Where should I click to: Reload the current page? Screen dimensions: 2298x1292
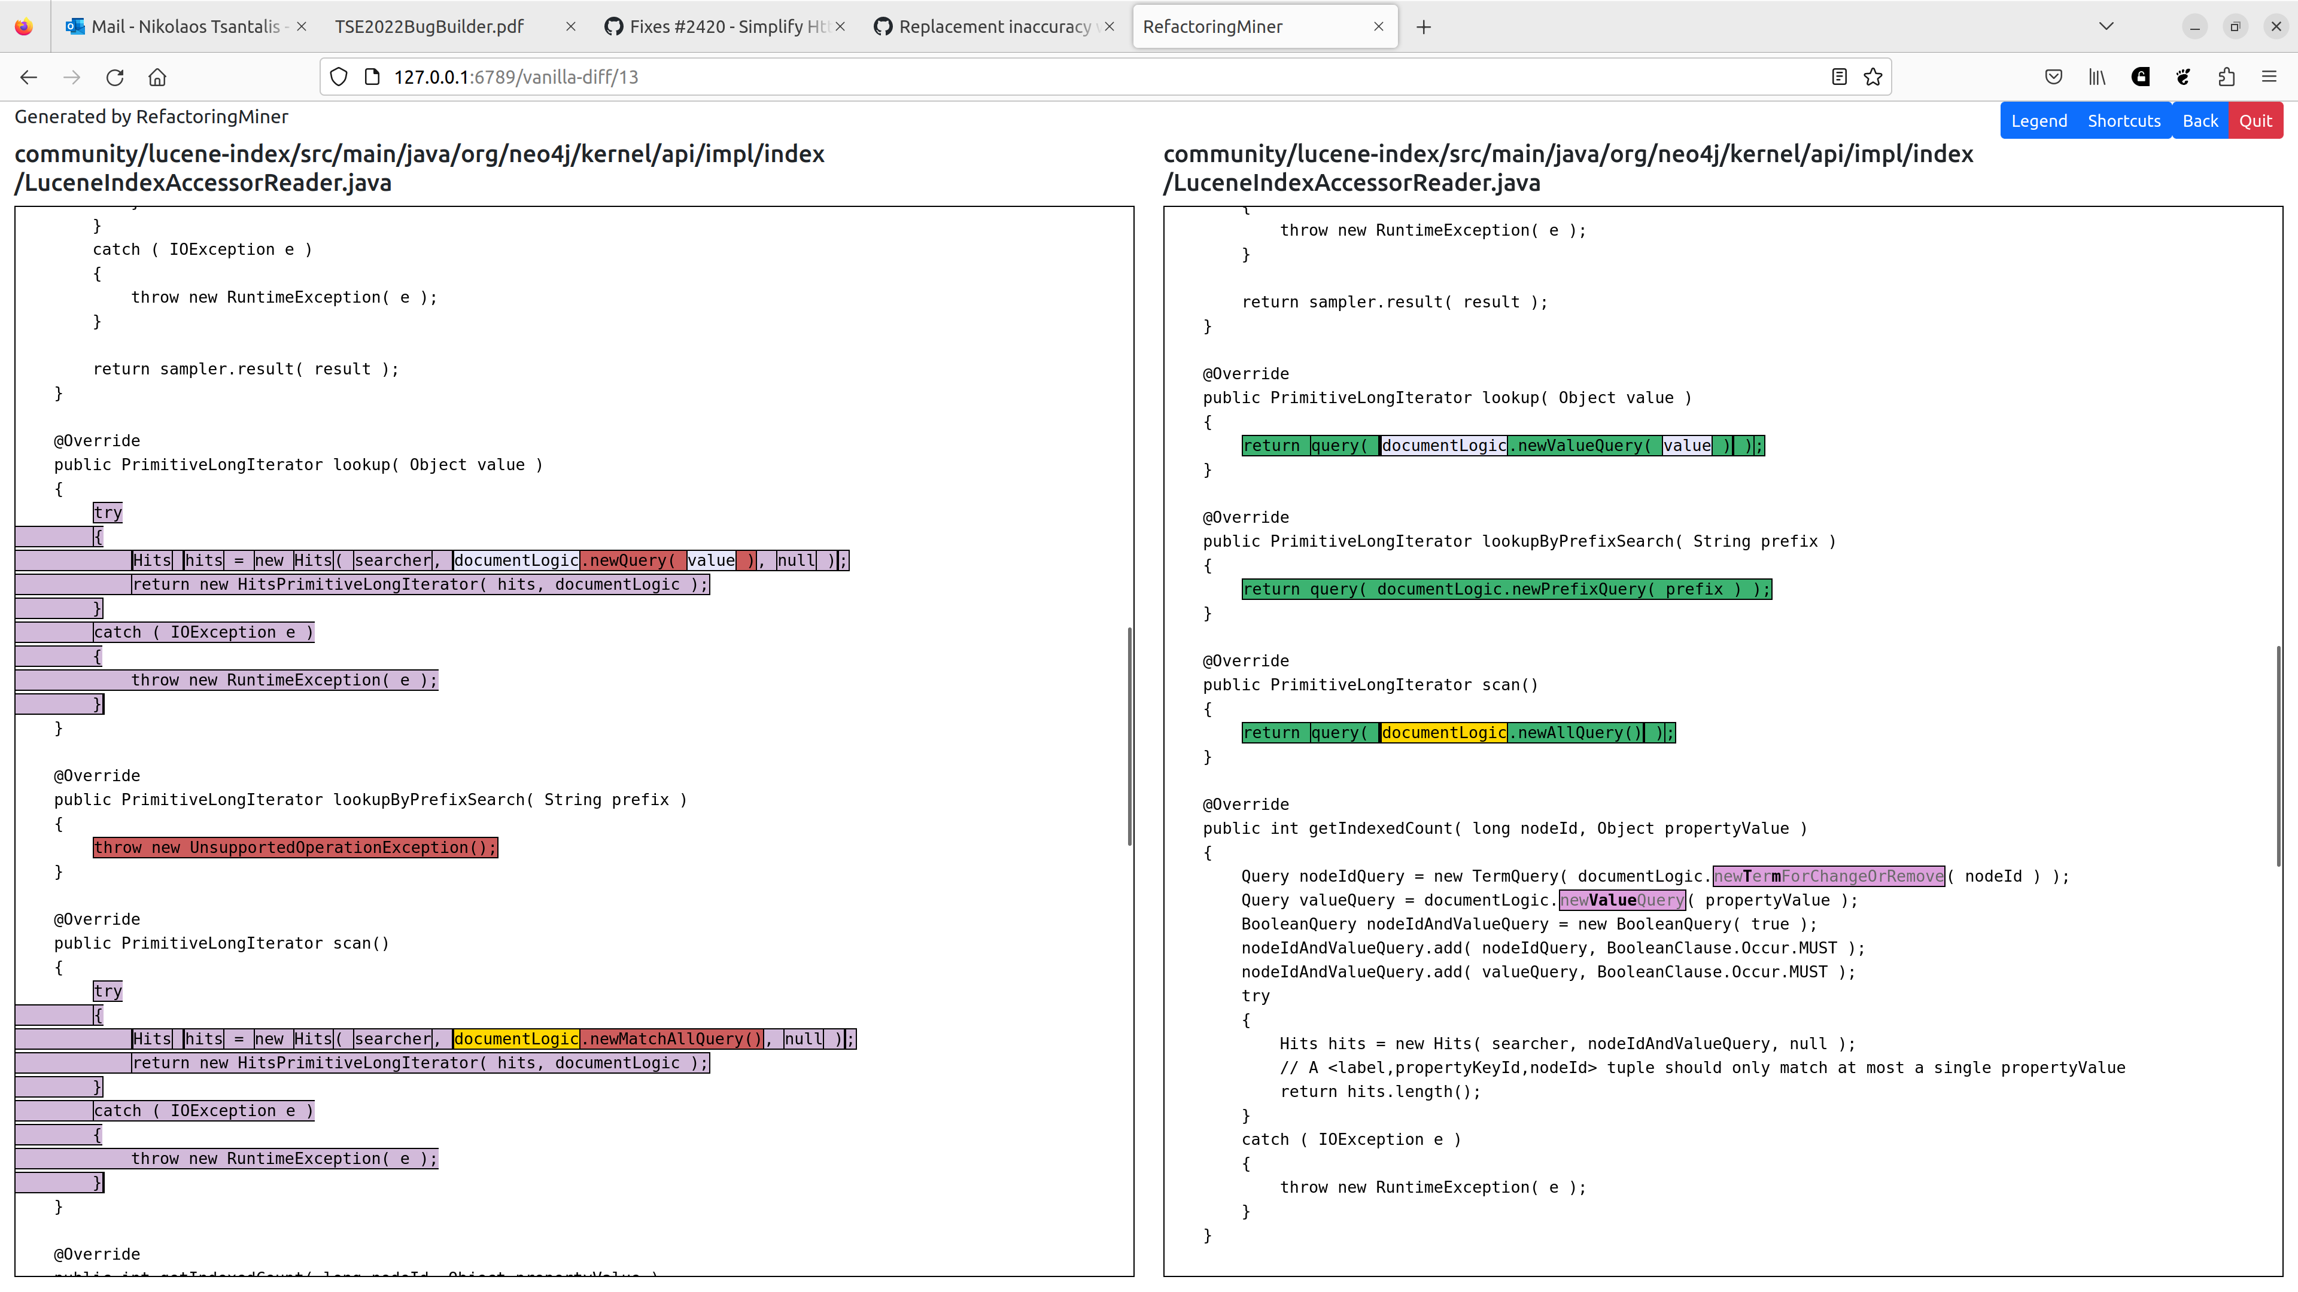tap(115, 78)
